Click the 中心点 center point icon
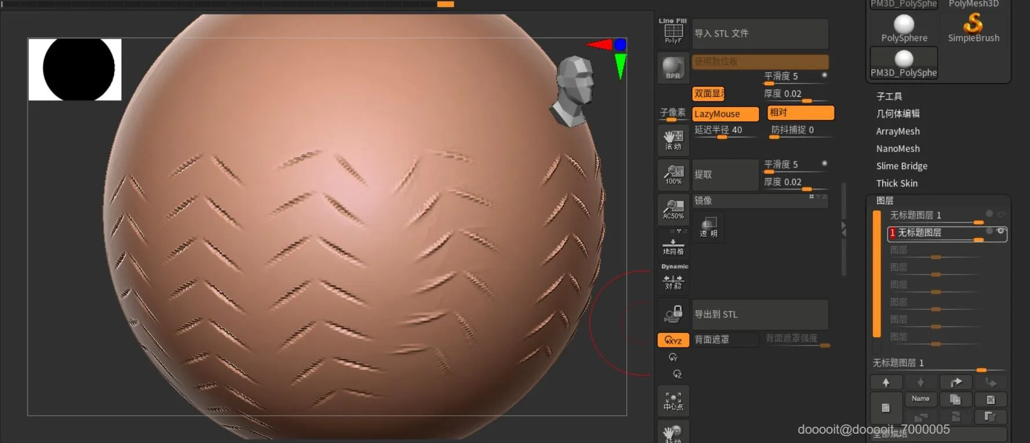 click(673, 400)
